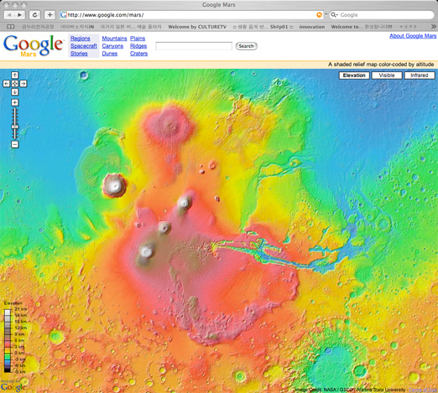Pan the map up with the arrow
This screenshot has height=393, width=438.
click(x=15, y=75)
